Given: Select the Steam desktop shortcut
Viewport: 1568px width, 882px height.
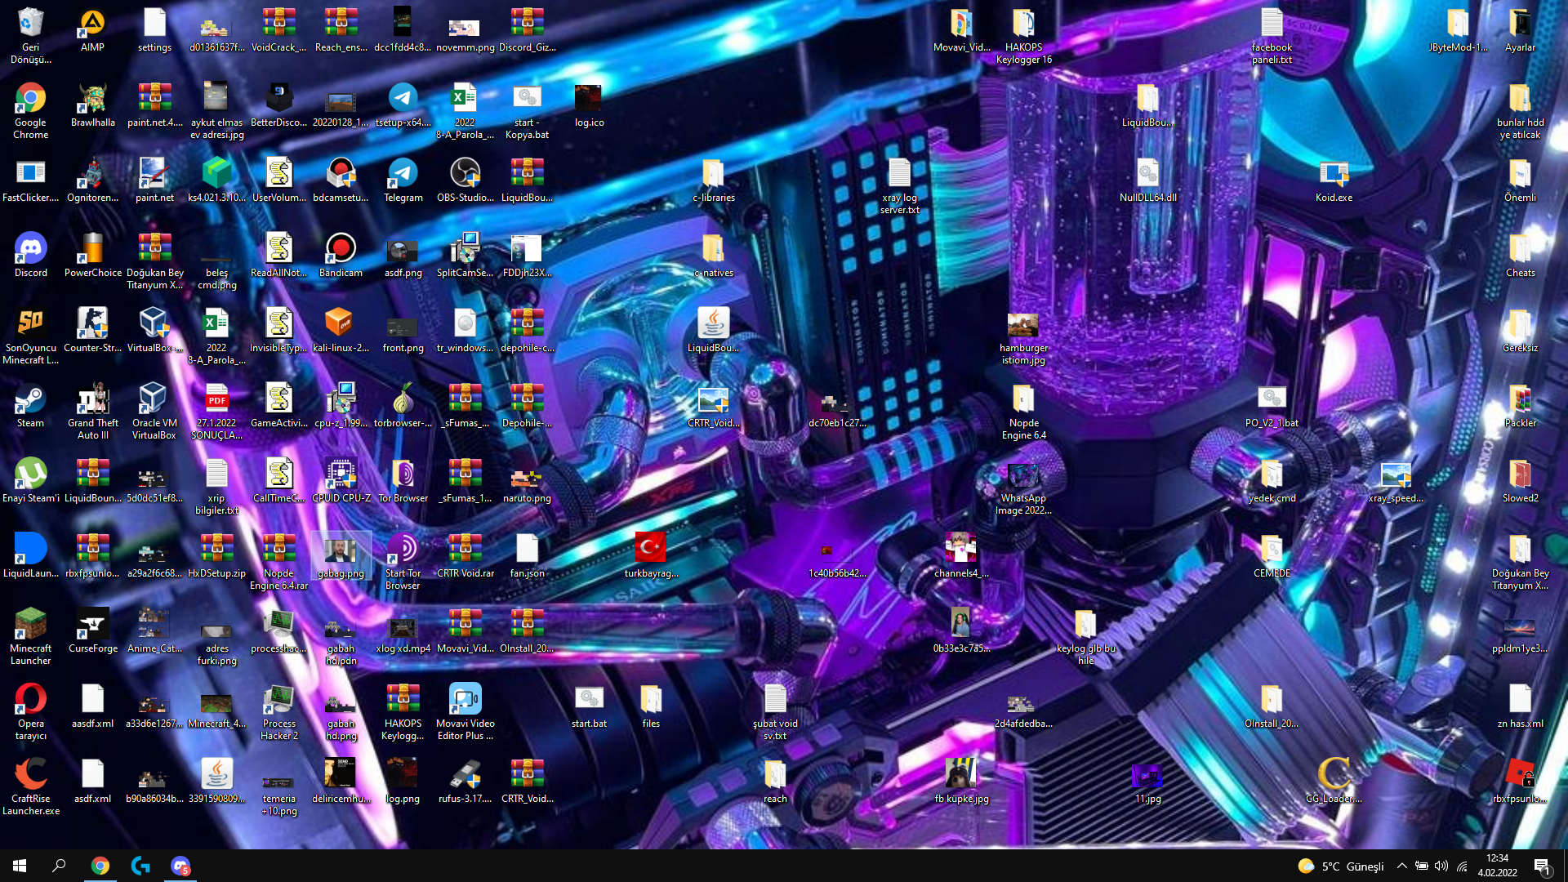Looking at the screenshot, I should tap(30, 399).
